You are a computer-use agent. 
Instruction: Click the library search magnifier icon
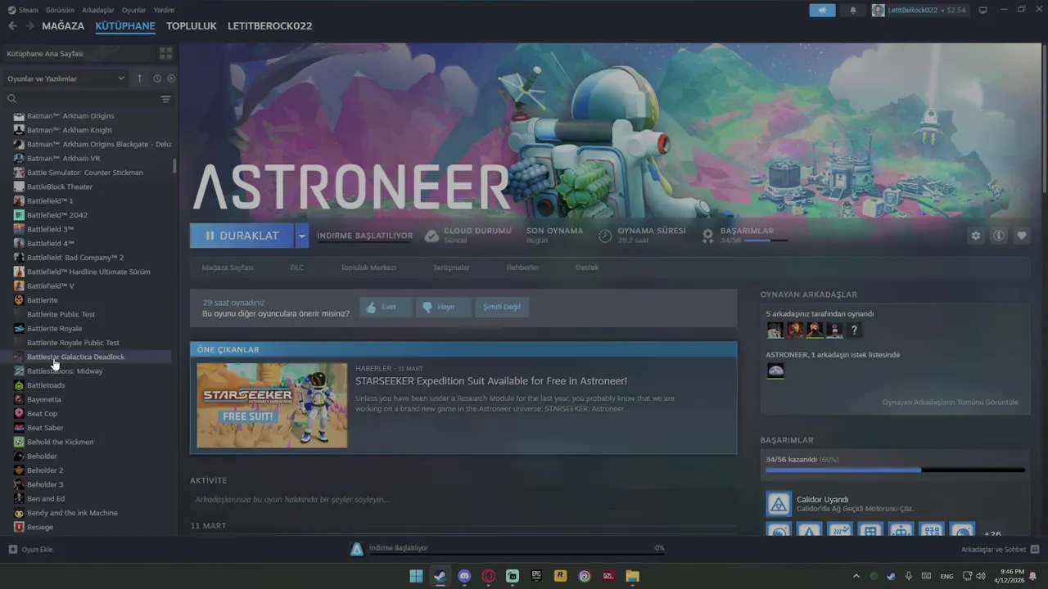click(x=11, y=99)
